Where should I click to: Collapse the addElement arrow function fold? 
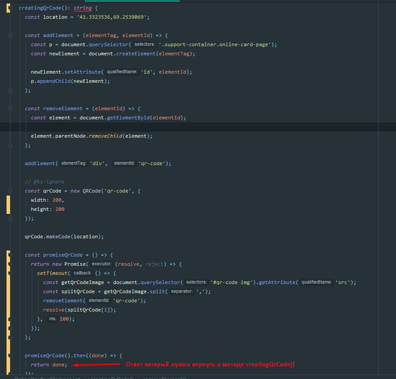[10, 35]
